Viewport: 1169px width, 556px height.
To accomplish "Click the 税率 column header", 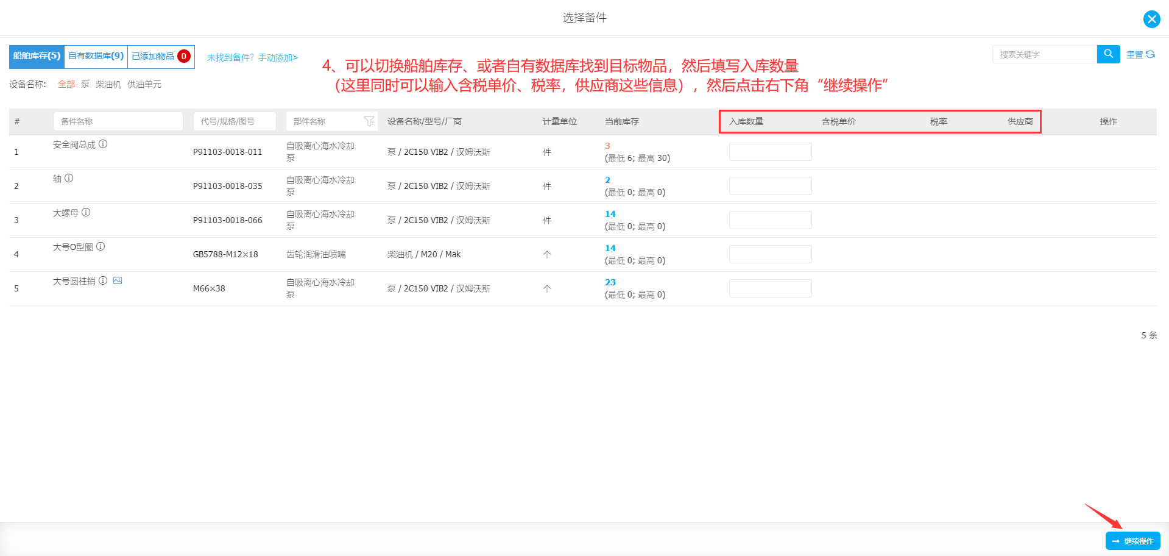I will point(939,121).
